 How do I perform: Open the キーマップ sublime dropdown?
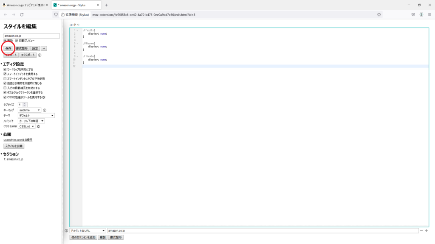coord(29,110)
